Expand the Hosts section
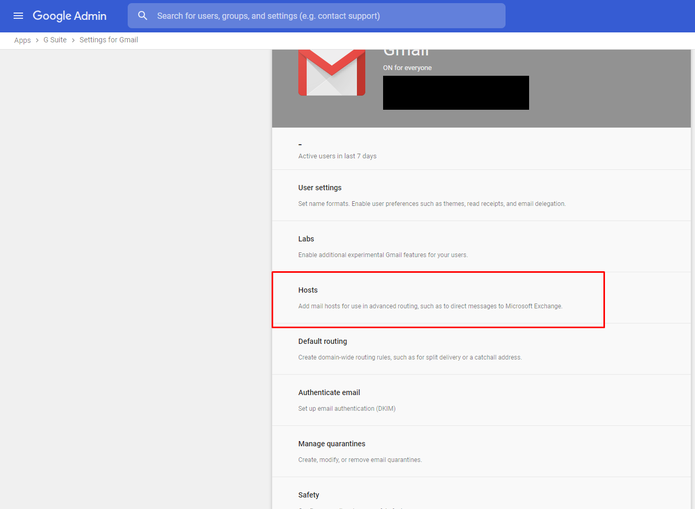Viewport: 695px width, 509px height. [x=308, y=290]
